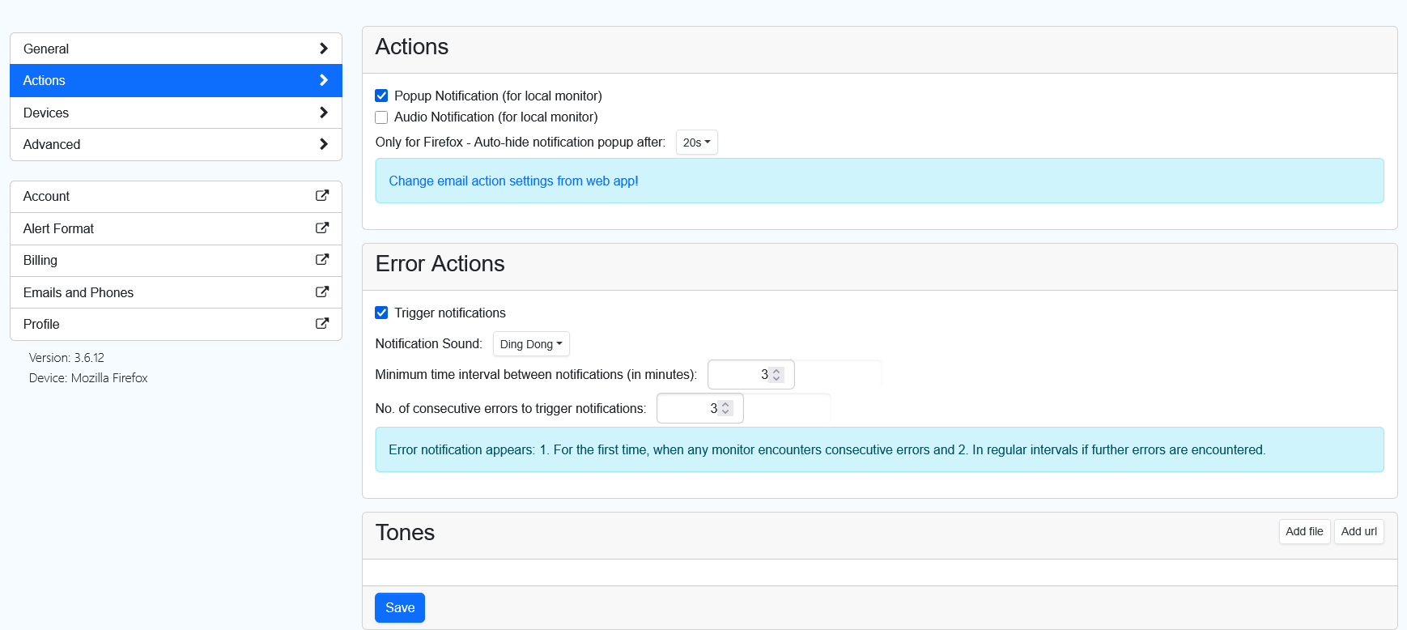The image size is (1407, 630).
Task: Open the Ding Dong notification sound dropdown
Action: (531, 344)
